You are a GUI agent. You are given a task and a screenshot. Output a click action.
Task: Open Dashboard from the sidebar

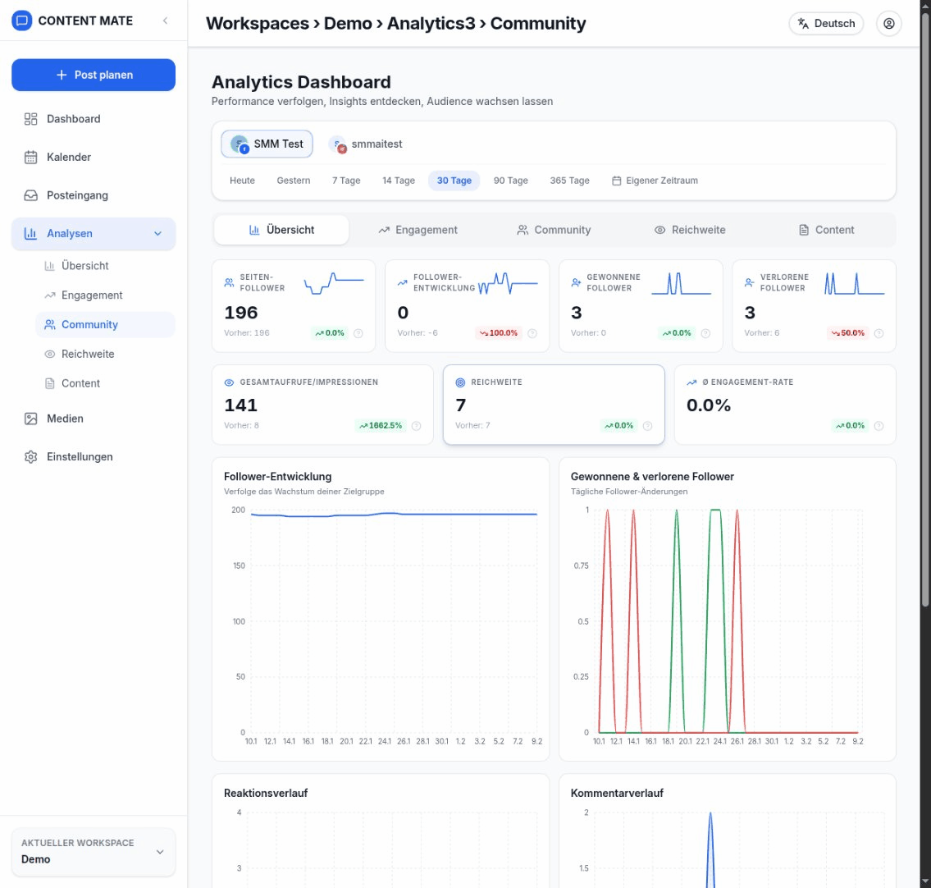pos(94,119)
